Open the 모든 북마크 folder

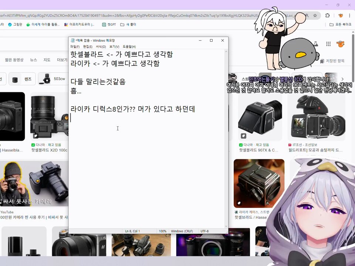click(x=341, y=24)
